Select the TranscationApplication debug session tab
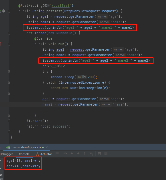Image resolution: width=166 pixels, height=180 pixels. click(27, 147)
